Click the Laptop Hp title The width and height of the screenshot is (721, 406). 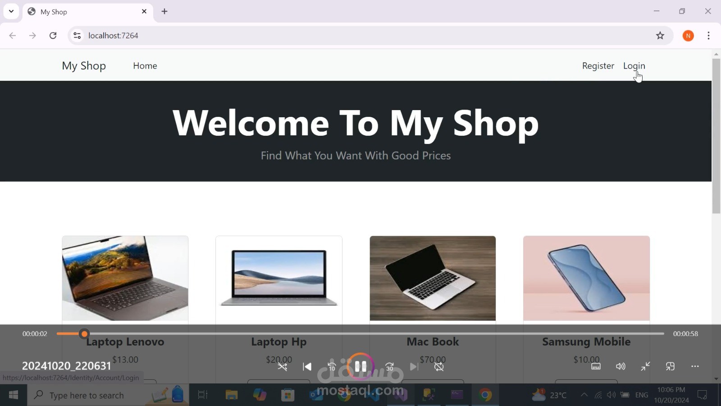[279, 342]
